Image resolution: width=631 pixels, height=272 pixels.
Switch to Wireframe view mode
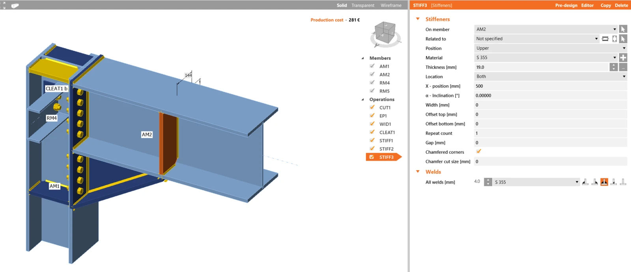(391, 5)
